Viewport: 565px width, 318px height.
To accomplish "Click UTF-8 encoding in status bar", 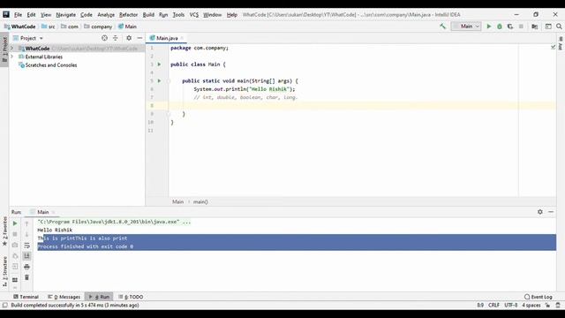I will coord(510,306).
